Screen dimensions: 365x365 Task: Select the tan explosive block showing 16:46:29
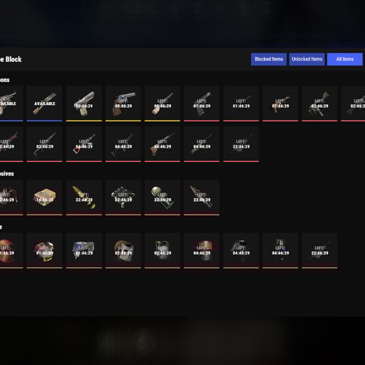pyautogui.click(x=44, y=197)
